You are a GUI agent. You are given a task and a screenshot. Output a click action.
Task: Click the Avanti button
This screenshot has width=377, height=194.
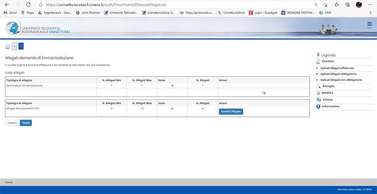tap(26, 123)
